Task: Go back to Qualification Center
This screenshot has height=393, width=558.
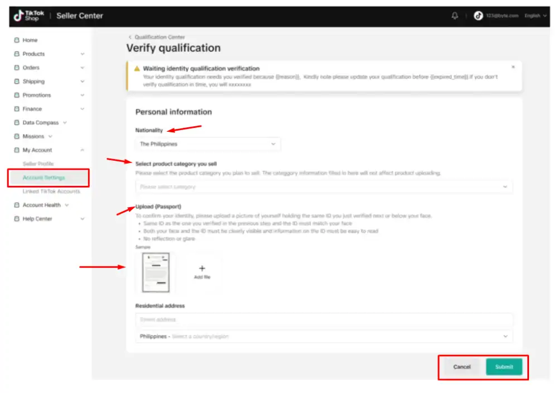Action: [x=160, y=37]
